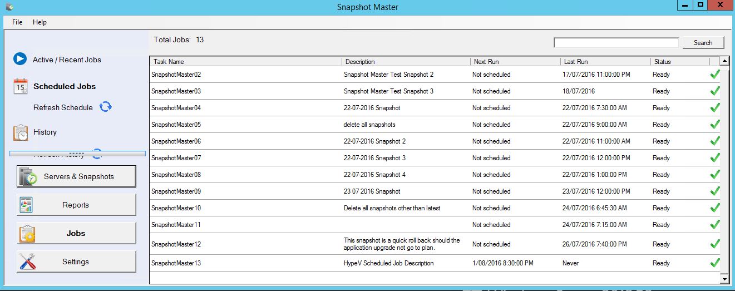The height and width of the screenshot is (291, 735).
Task: Click the 'Never' last run cell
Action: pos(570,263)
